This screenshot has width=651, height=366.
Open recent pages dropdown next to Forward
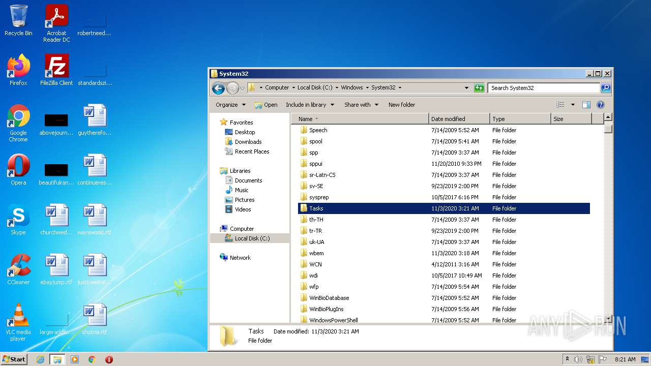point(243,88)
